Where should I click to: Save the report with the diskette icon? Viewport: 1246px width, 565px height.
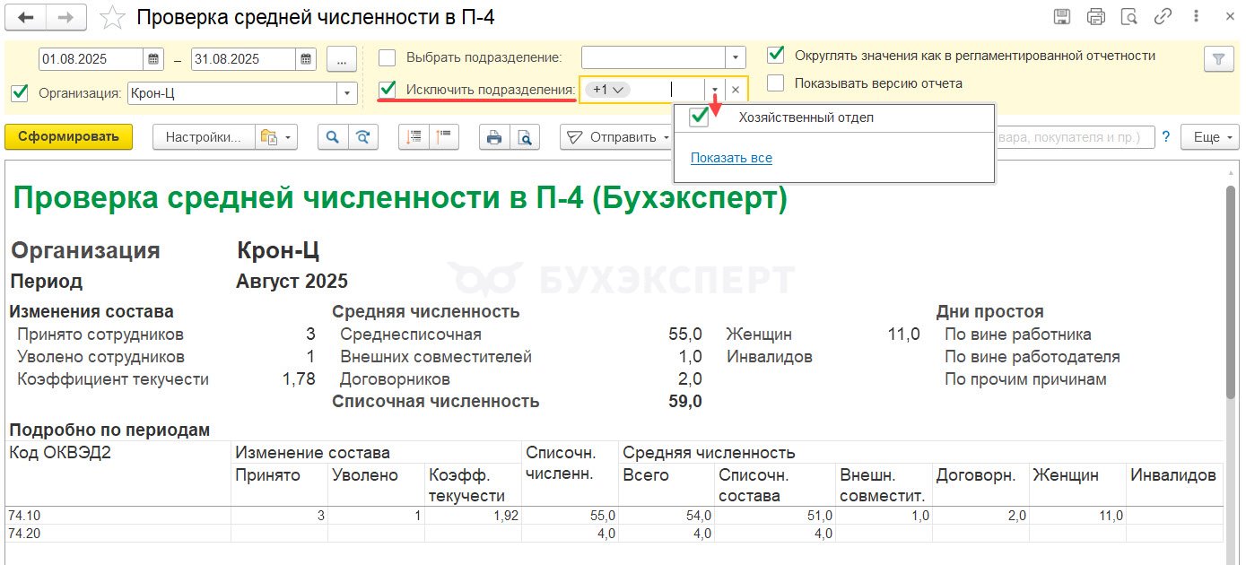pos(1062,16)
